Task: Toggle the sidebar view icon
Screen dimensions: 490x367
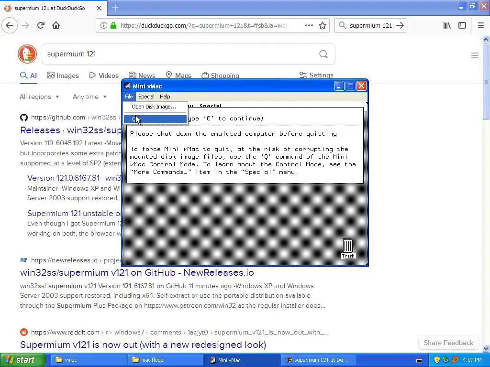Action: pos(462,25)
